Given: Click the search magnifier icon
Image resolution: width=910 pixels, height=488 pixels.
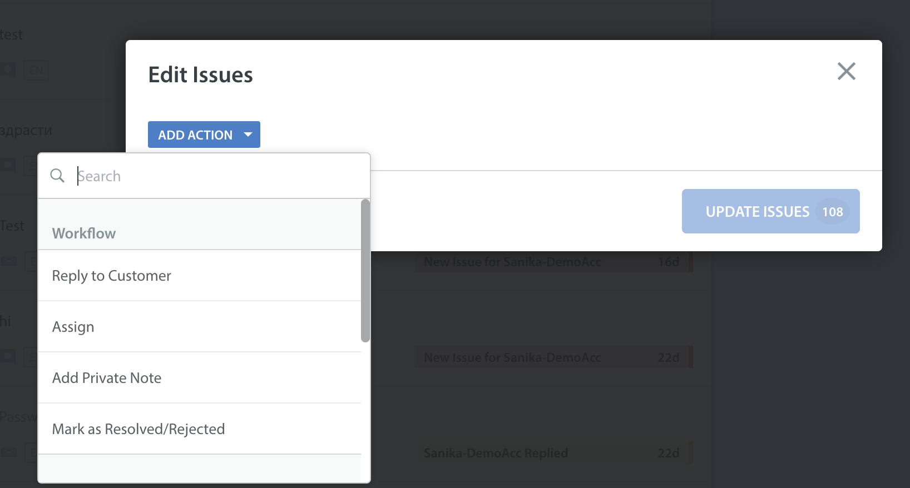Looking at the screenshot, I should pyautogui.click(x=57, y=176).
